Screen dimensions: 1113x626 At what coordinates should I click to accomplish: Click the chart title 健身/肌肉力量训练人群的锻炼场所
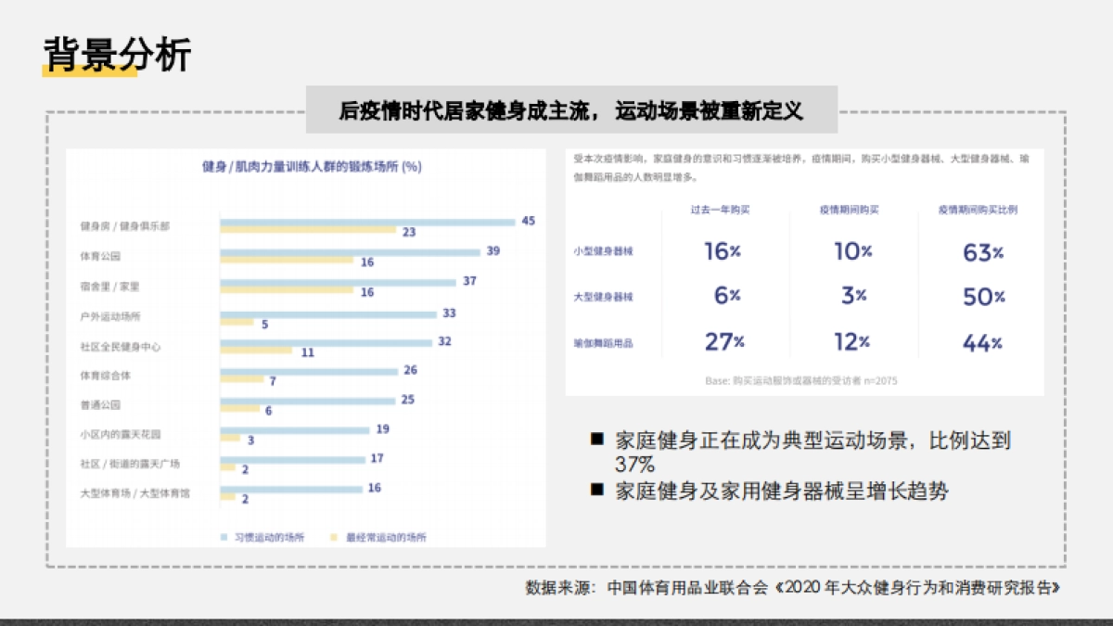312,167
